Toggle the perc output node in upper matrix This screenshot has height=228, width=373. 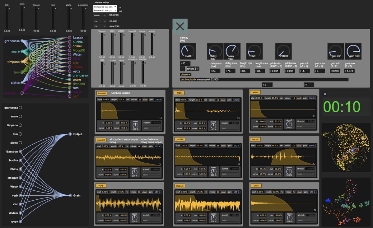click(70, 96)
